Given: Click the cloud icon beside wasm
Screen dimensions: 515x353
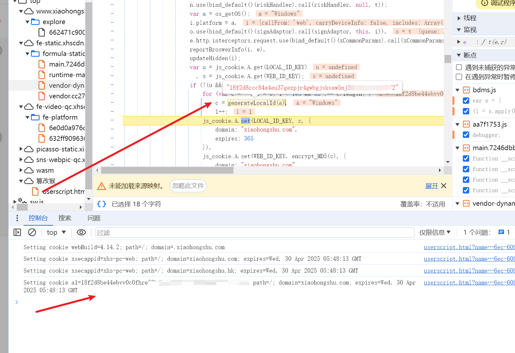Looking at the screenshot, I should 29,170.
